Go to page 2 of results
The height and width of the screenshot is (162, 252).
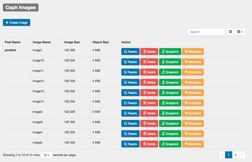click(x=235, y=155)
